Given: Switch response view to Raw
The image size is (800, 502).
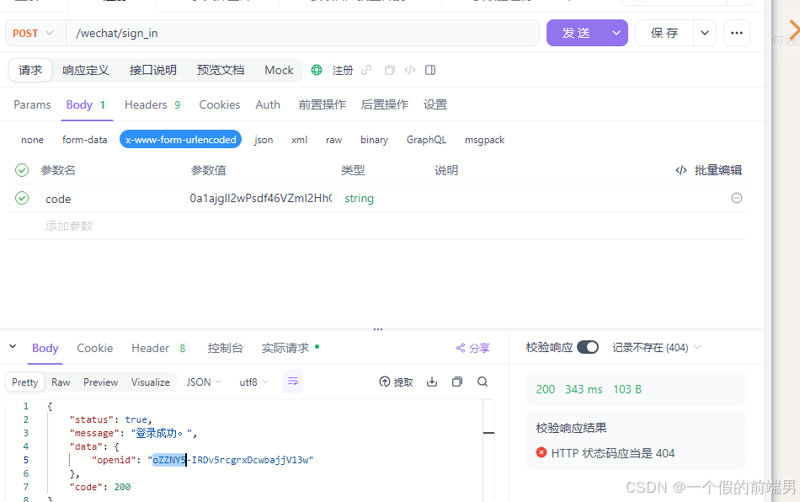Looking at the screenshot, I should click(x=61, y=382).
